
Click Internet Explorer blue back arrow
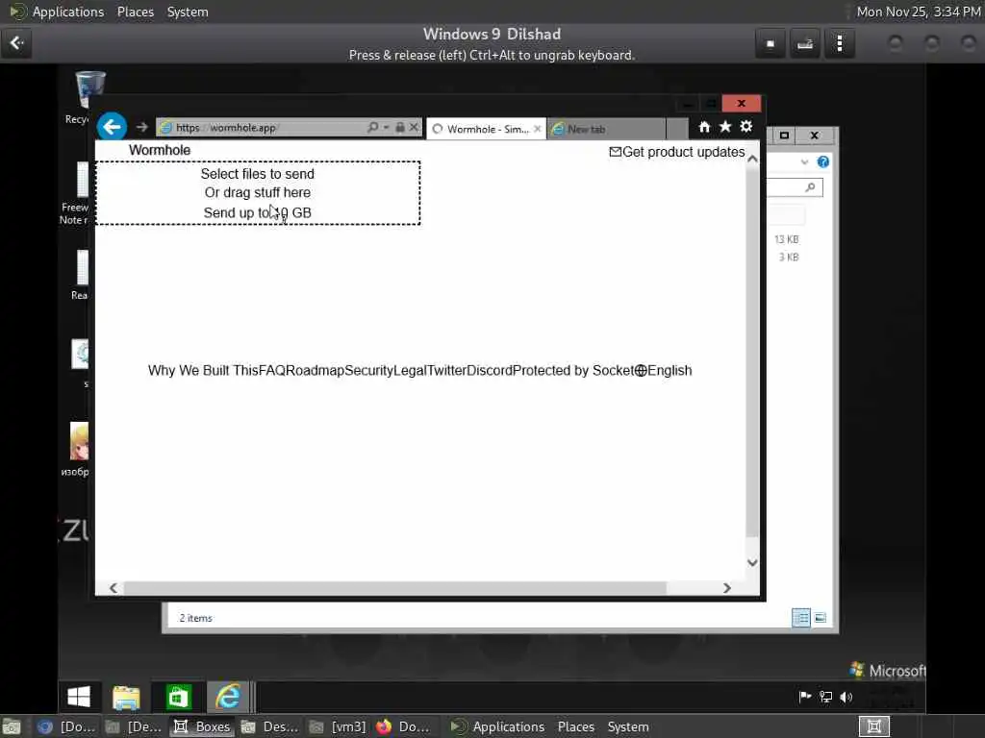[x=112, y=127]
